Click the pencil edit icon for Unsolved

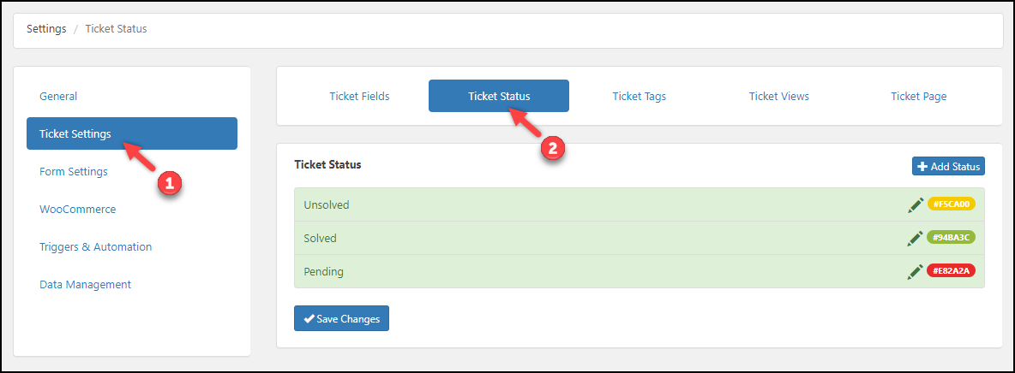tap(916, 204)
